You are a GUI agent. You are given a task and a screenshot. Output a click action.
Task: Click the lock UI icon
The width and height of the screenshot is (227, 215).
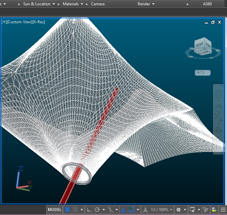click(x=192, y=210)
